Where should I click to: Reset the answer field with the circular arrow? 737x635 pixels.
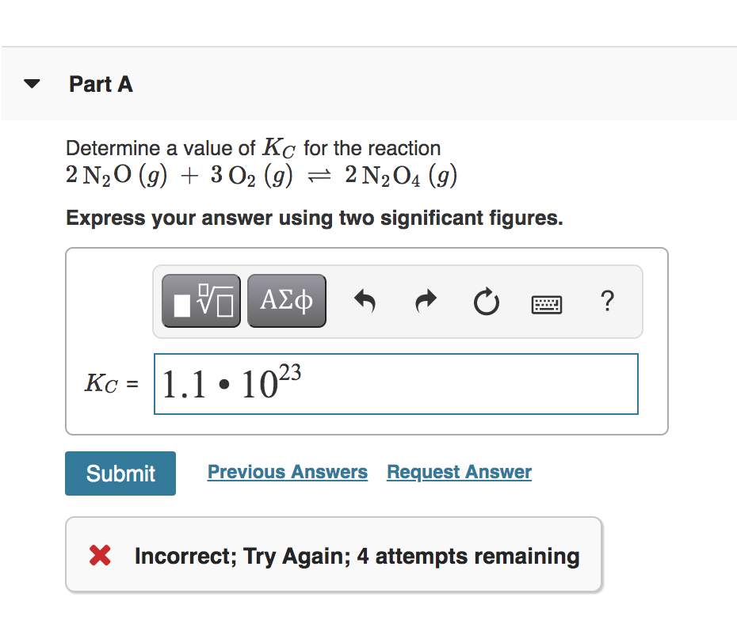coord(486,301)
